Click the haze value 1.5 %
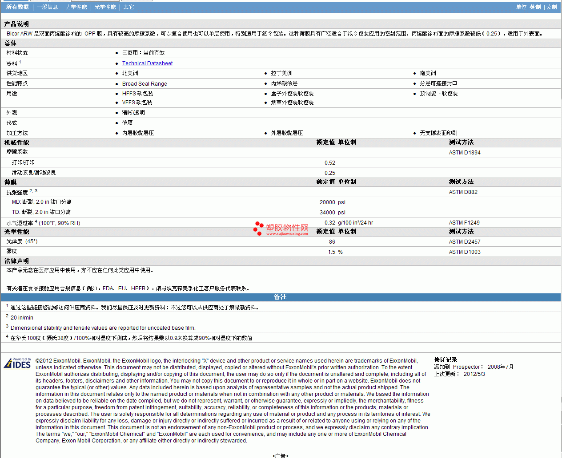 coord(335,252)
